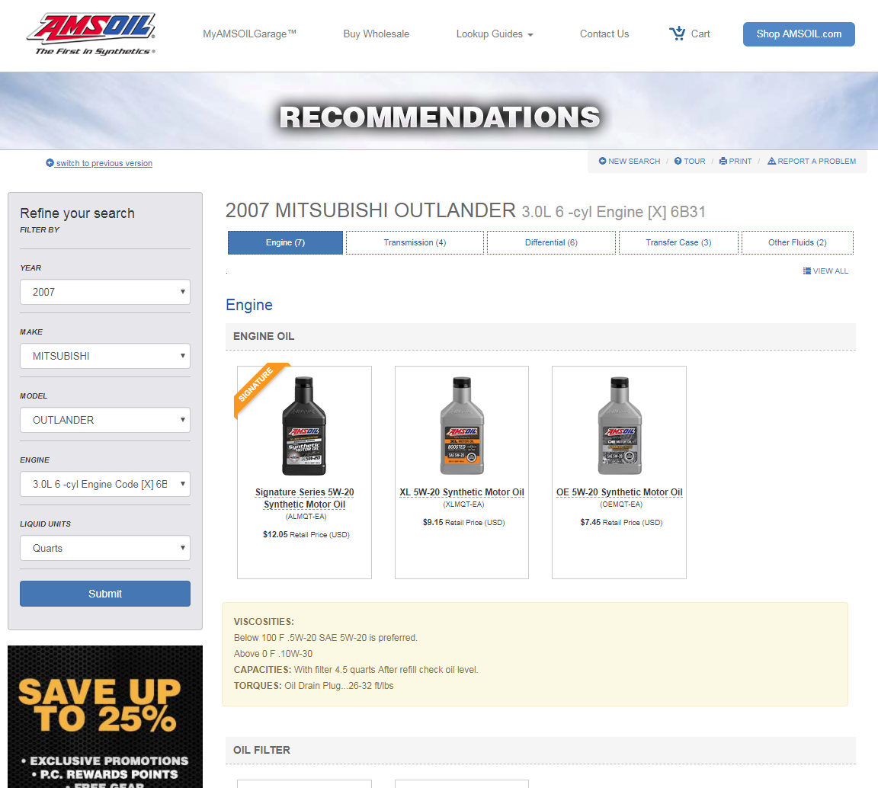
Task: Click the Signature Series oil bottle image
Action: point(304,426)
